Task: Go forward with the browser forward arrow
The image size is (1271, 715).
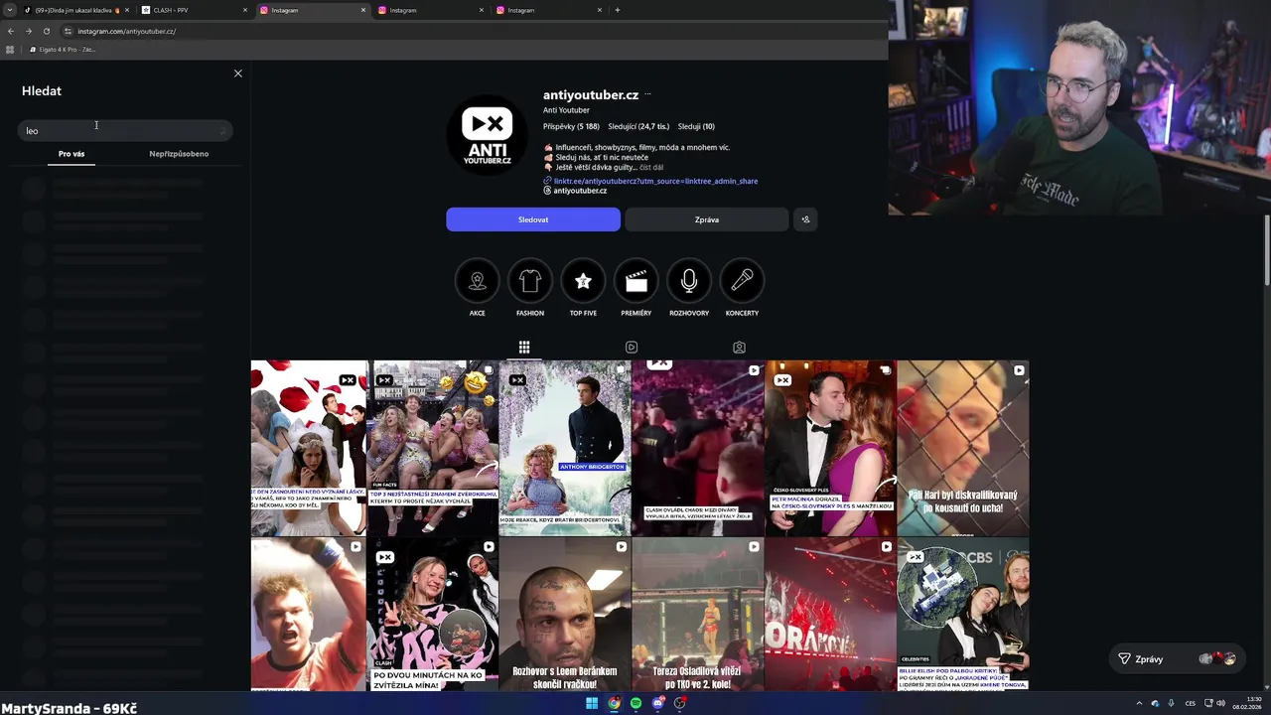Action: 29,31
